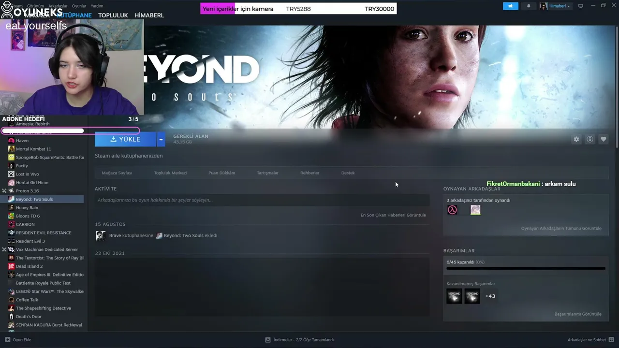Open the Yardım menu
Viewport: 619px width, 348px height.
[97, 6]
